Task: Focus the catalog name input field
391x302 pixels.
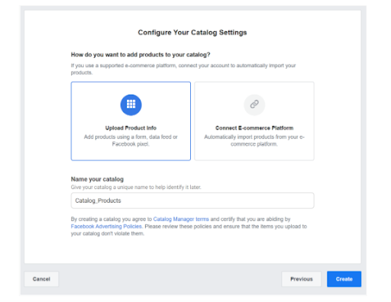Action: pos(192,201)
